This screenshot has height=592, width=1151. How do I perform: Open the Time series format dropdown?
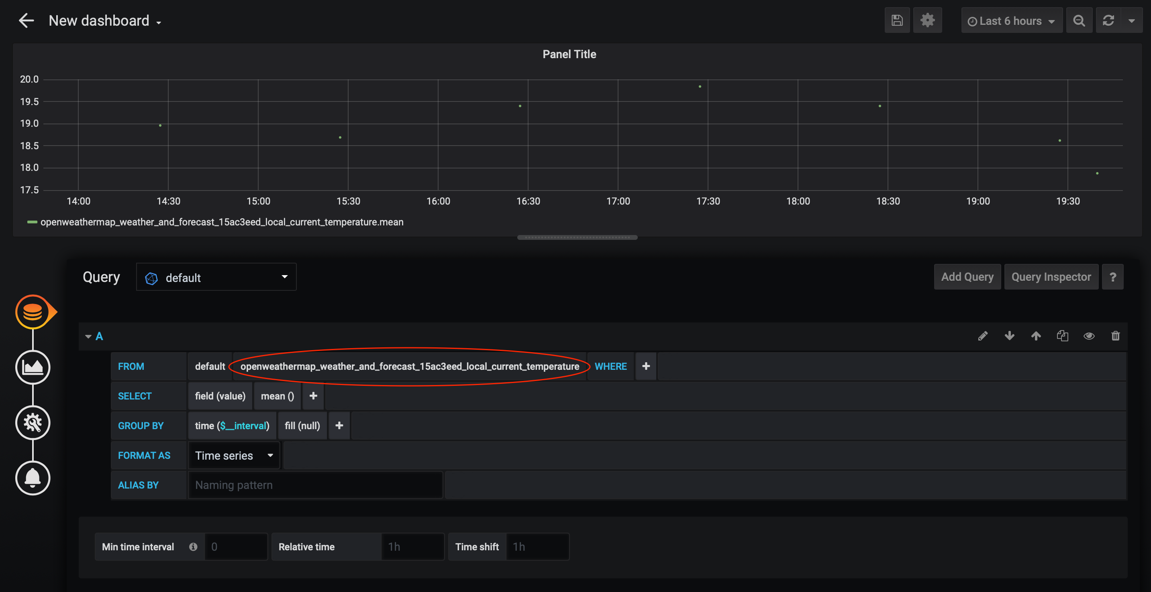[x=234, y=456]
